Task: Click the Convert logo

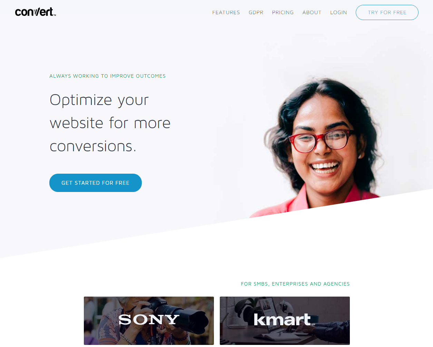Action: 36,12
